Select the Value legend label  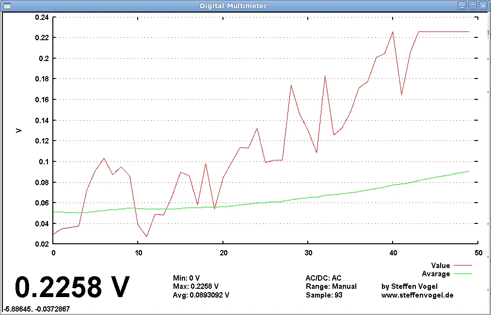coord(440,266)
